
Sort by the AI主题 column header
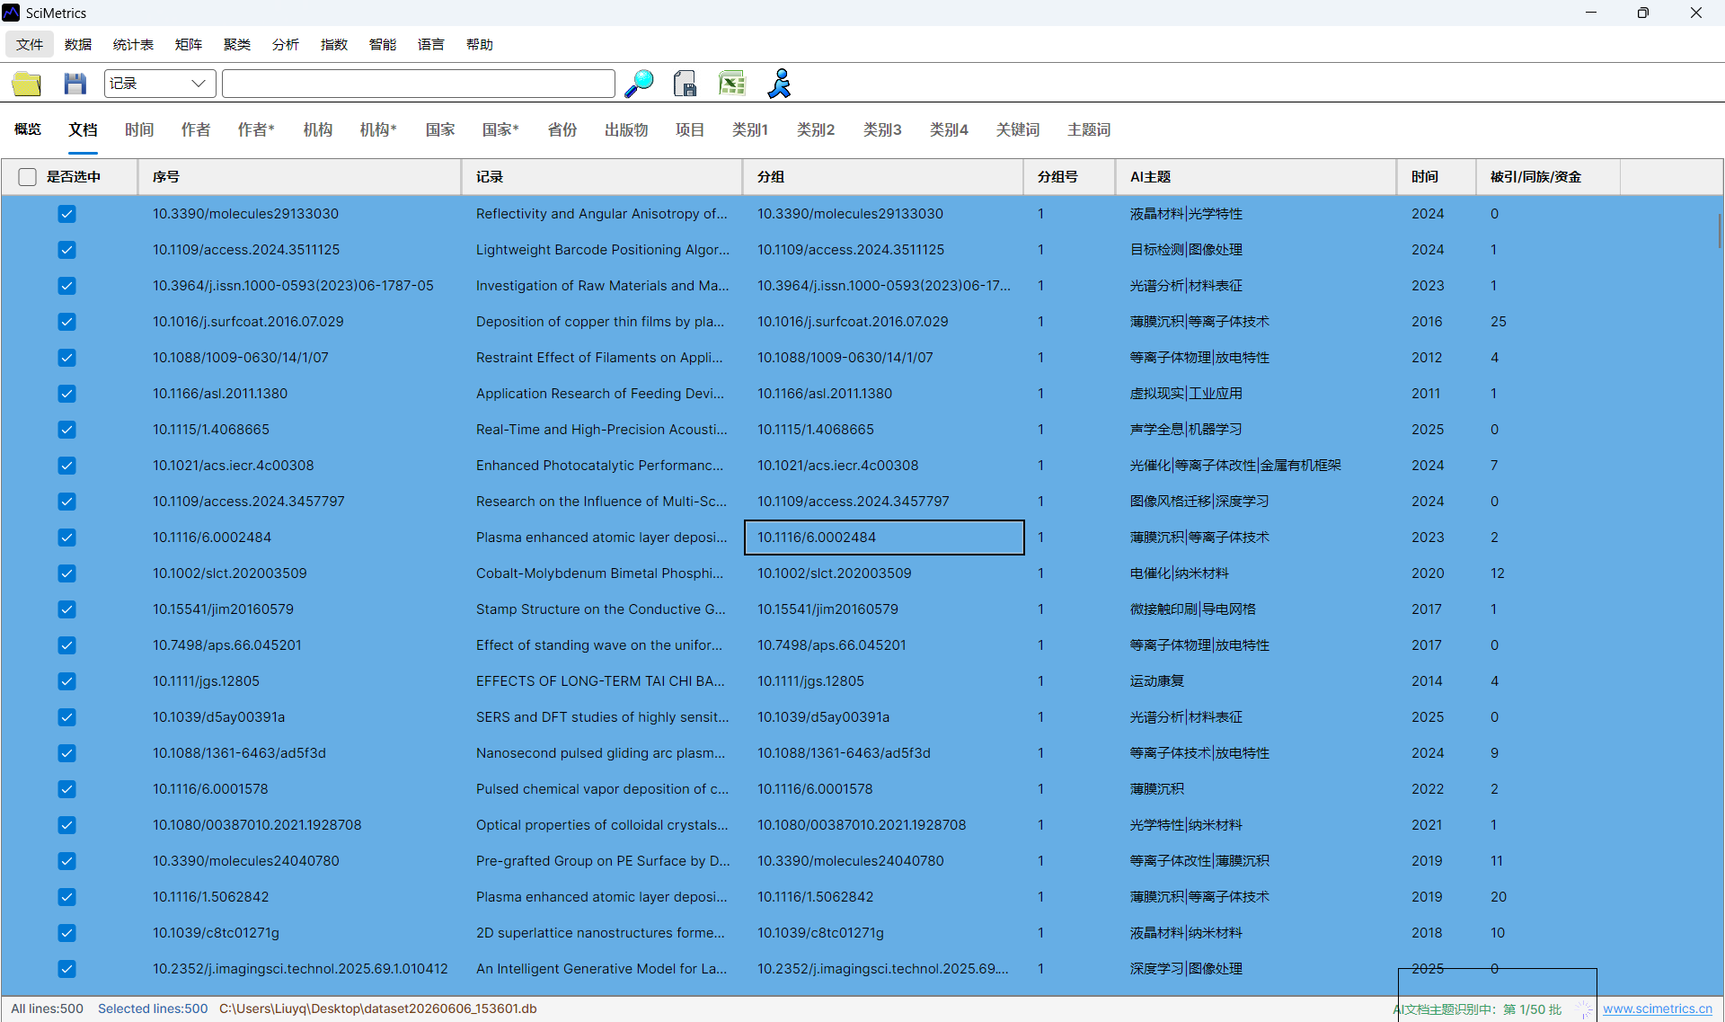click(x=1256, y=177)
